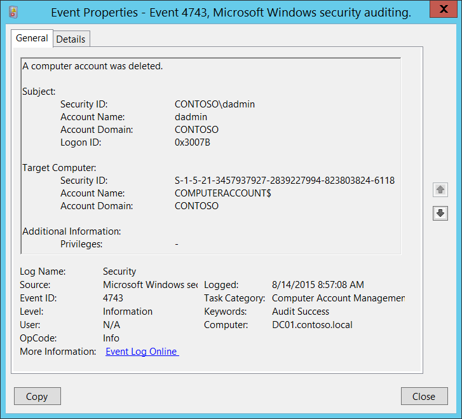
Task: Go to next event with down arrow
Action: point(440,214)
